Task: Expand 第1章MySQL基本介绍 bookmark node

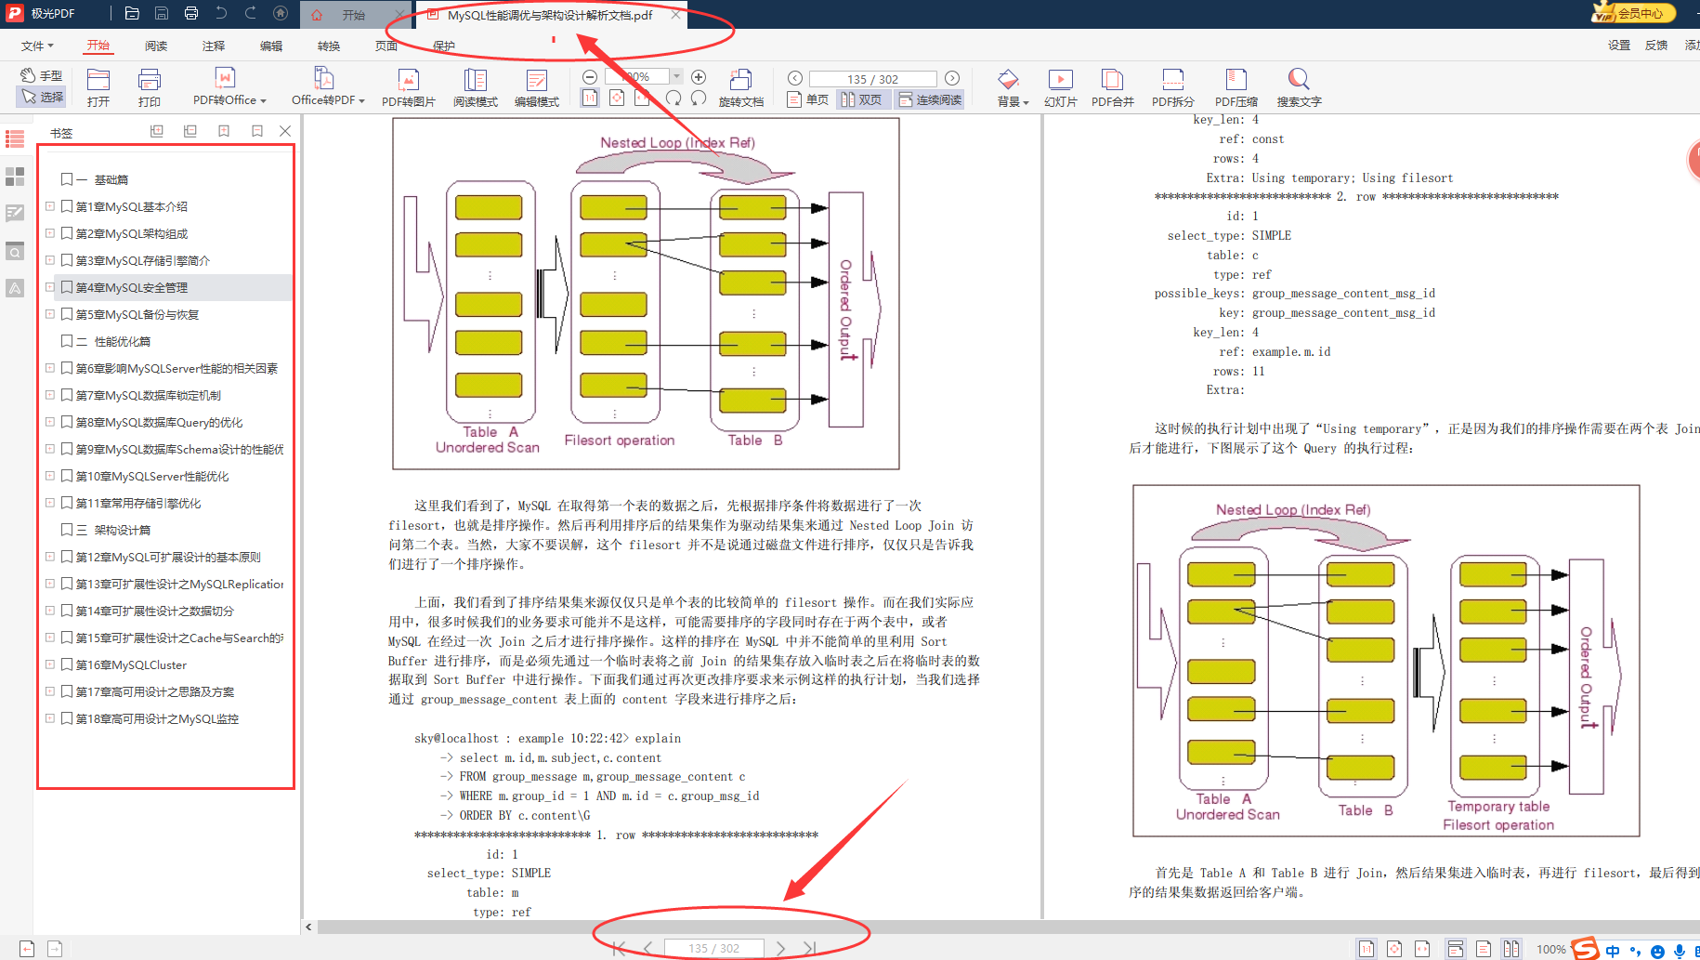Action: (x=50, y=206)
